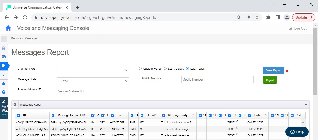Open the Channel Type dropdown

click(x=93, y=70)
